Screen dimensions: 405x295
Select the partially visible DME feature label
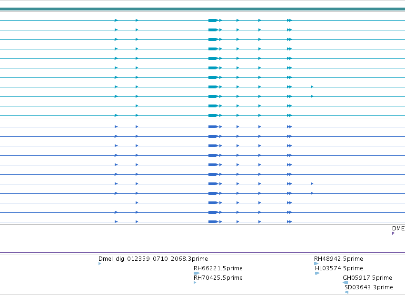pyautogui.click(x=398, y=228)
